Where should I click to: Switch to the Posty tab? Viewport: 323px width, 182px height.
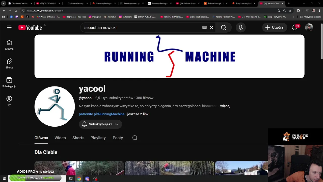tap(118, 138)
